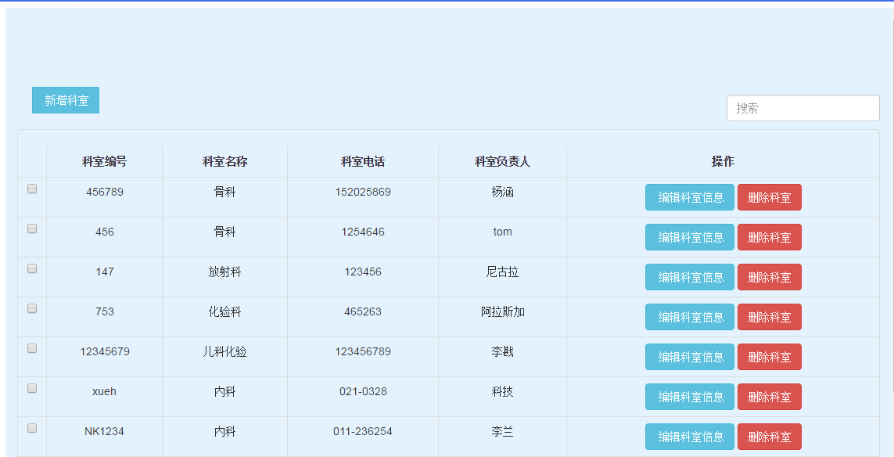
Task: Select phone number 465263
Action: pos(363,312)
